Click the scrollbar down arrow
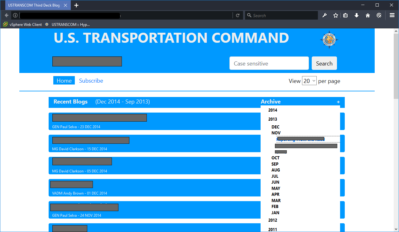This screenshot has height=232, width=399. coord(396,229)
